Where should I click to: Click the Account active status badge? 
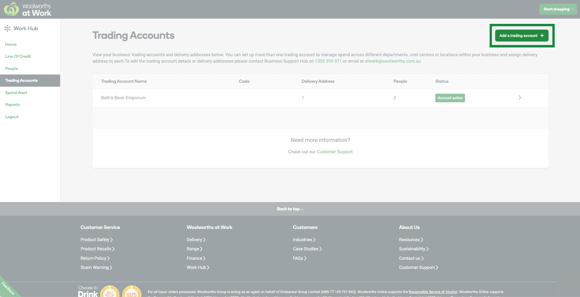(x=450, y=98)
